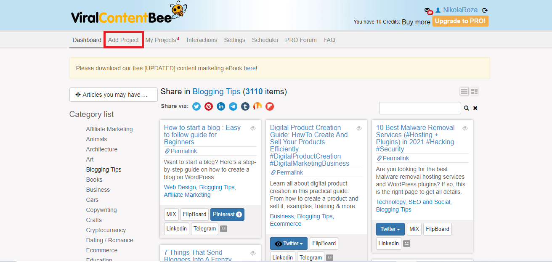552x262 pixels.
Task: Open the Add Project tab
Action: (123, 40)
